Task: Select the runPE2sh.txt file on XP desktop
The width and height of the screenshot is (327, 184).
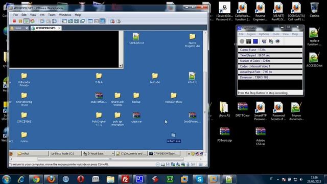Action: coord(136,39)
